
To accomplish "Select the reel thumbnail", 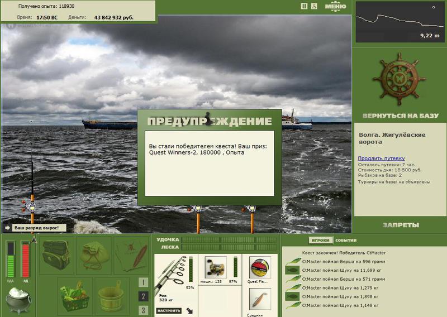I will (x=216, y=267).
